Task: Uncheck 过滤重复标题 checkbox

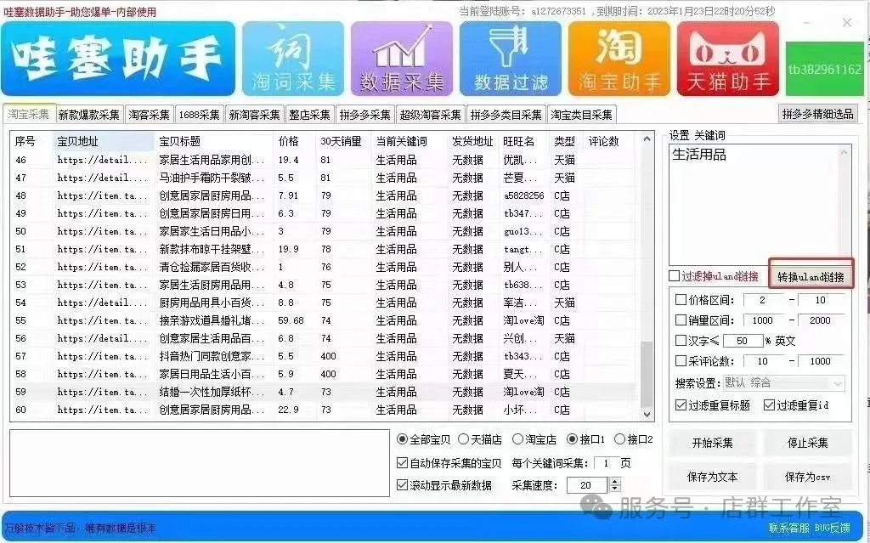Action: [681, 405]
